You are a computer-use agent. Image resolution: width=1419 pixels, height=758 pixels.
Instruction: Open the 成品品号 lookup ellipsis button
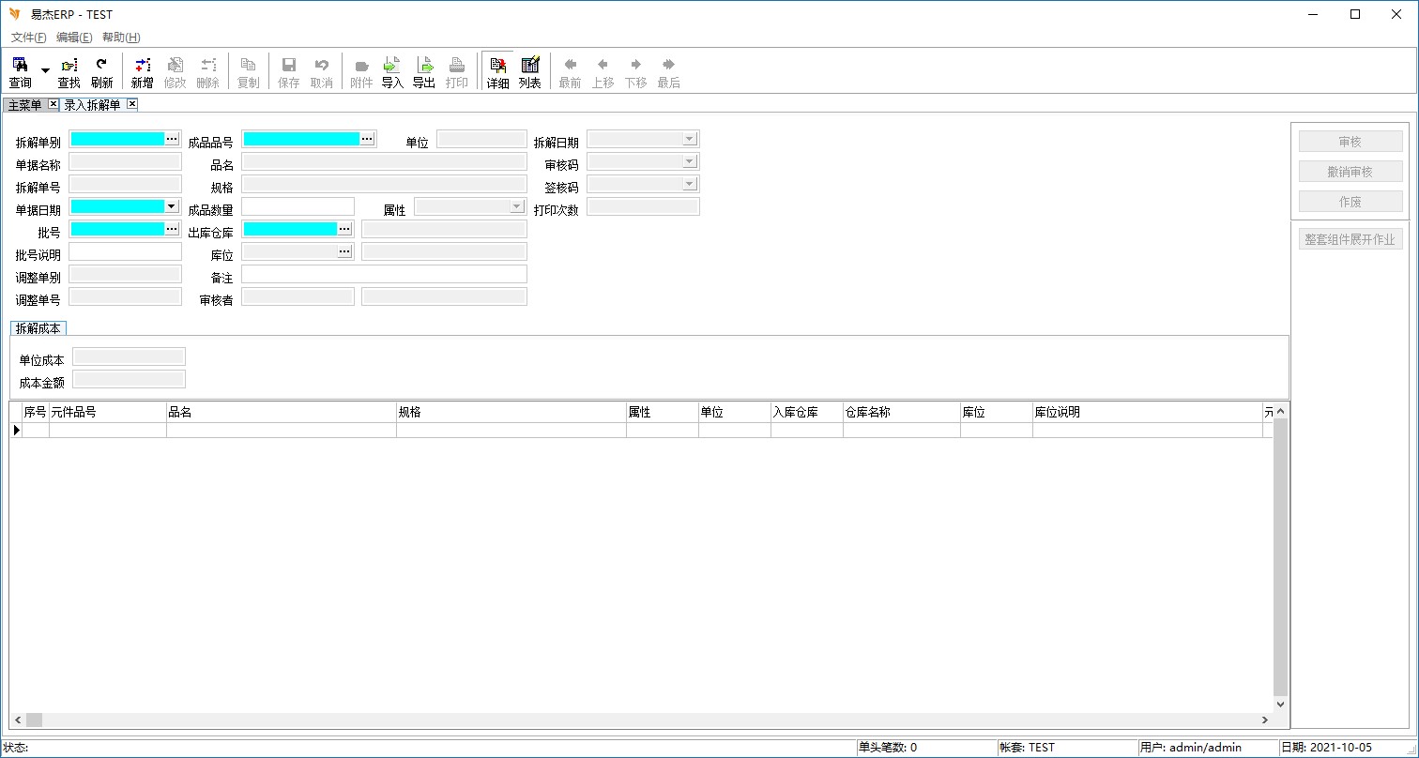pyautogui.click(x=367, y=139)
